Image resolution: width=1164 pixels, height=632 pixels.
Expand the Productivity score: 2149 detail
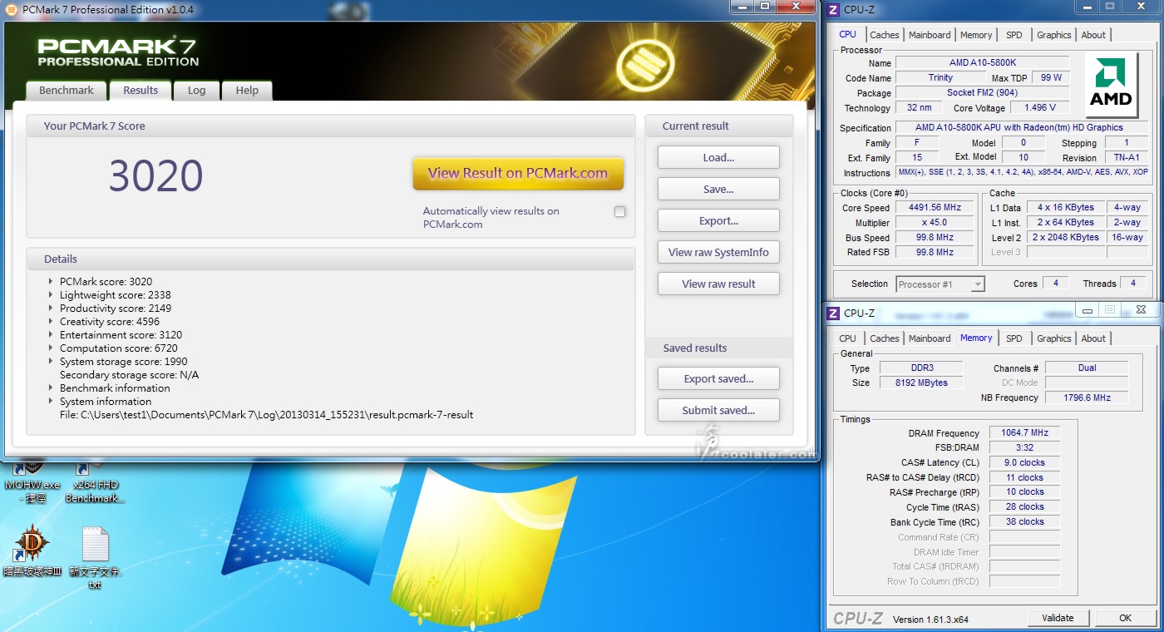(x=51, y=309)
